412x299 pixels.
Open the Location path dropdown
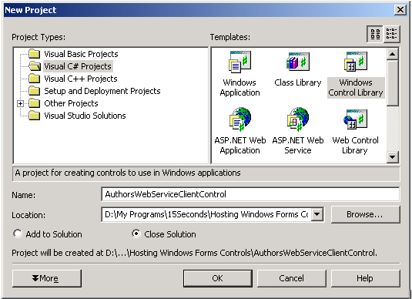[x=317, y=214]
